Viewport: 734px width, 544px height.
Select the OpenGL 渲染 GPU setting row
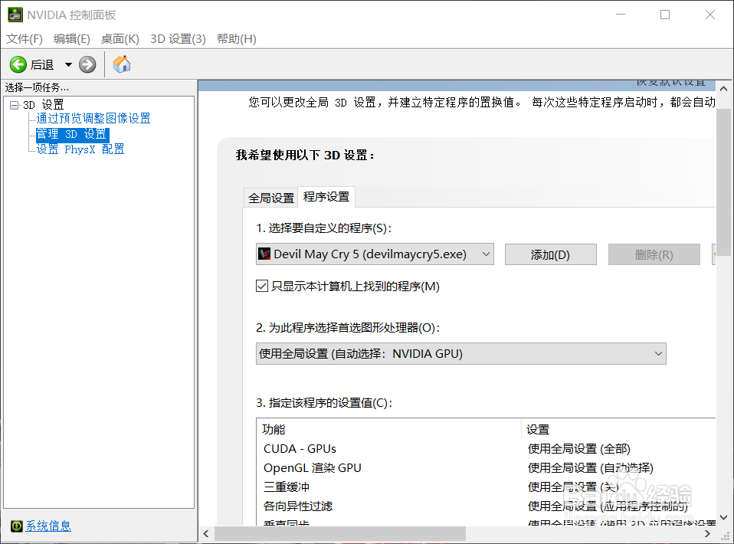point(486,468)
